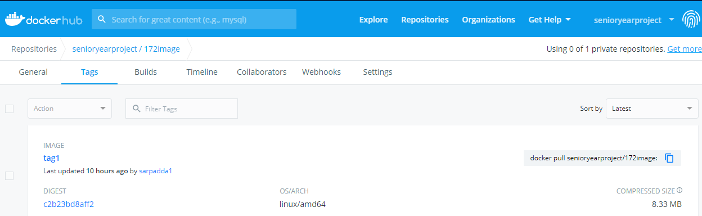Click the Last updated 10 hours ago text
Screen dimensions: 702x216
pos(85,171)
